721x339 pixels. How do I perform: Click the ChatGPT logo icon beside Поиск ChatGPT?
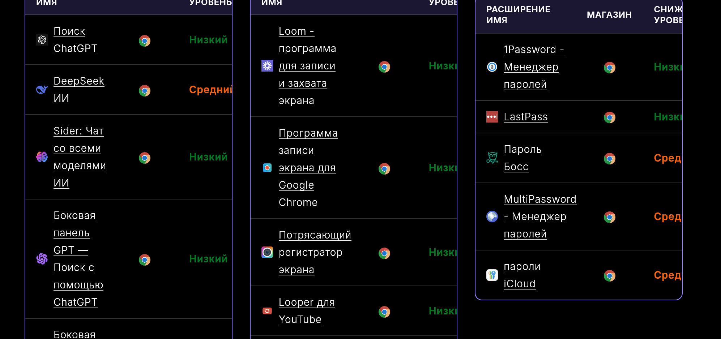pyautogui.click(x=42, y=40)
